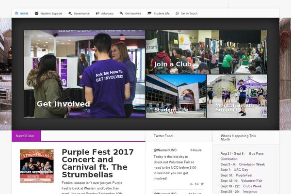
Task: Click the Strumbellas concert poster thumbnail
Action: pyautogui.click(x=37, y=166)
